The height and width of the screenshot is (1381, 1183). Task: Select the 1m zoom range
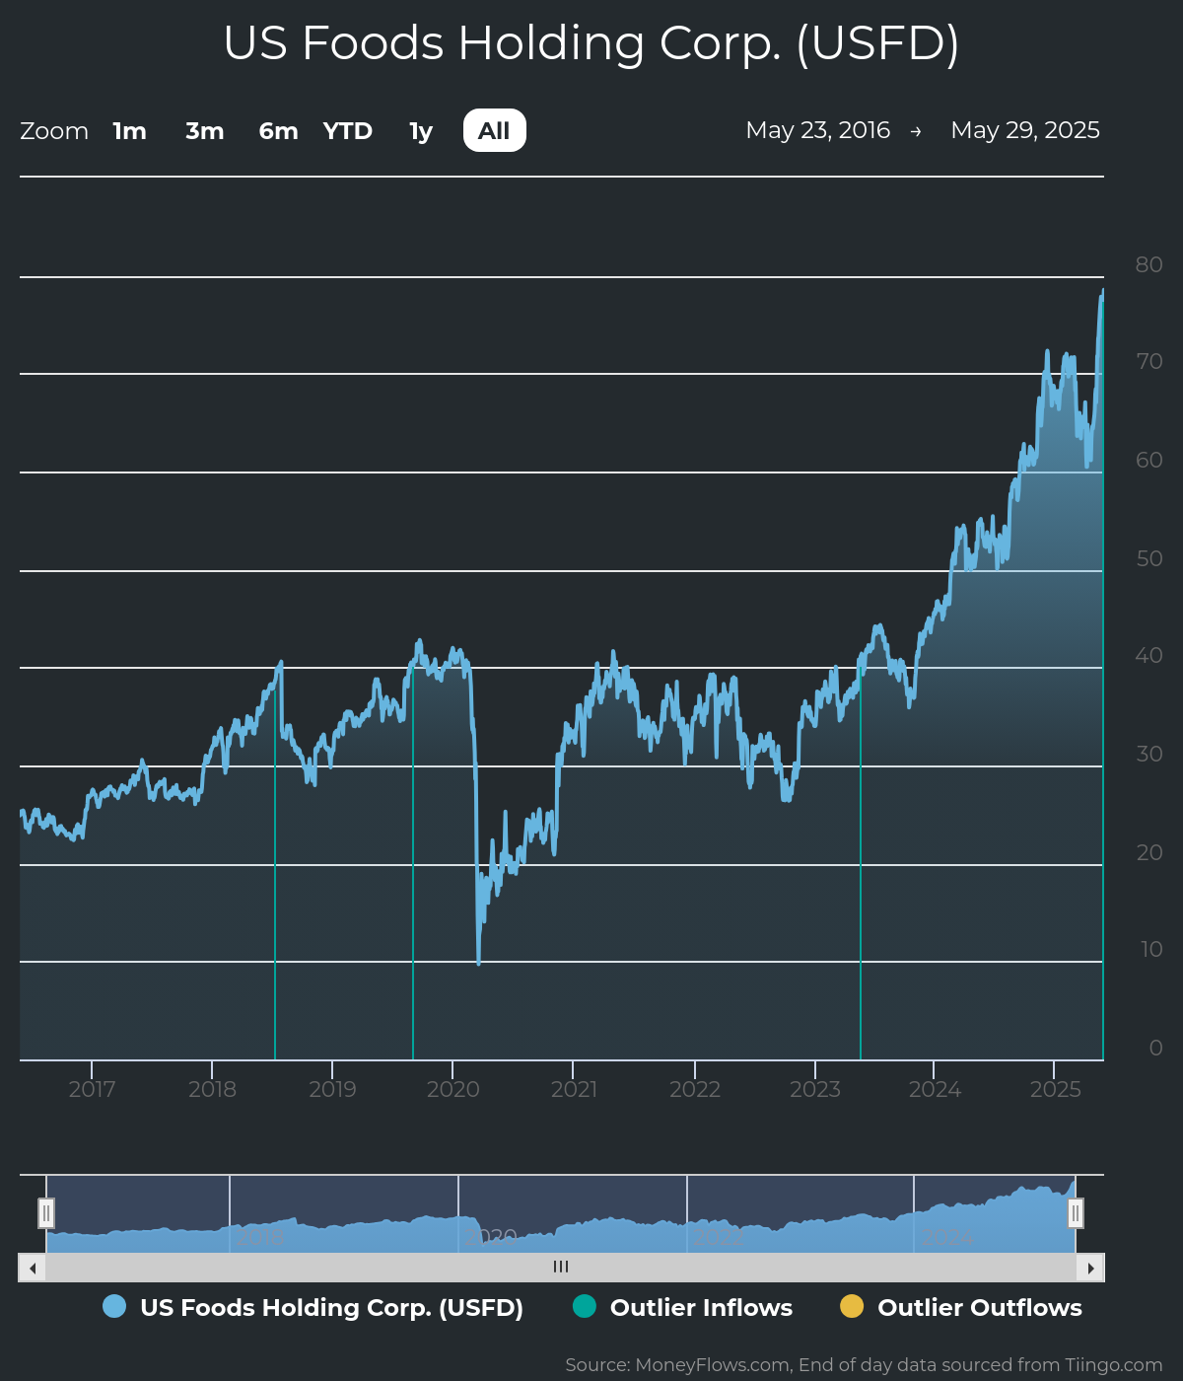[129, 131]
